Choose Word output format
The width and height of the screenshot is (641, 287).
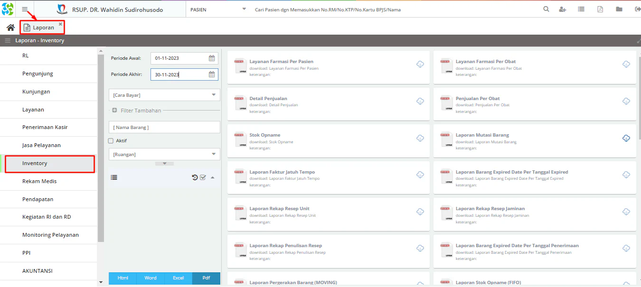[151, 278]
